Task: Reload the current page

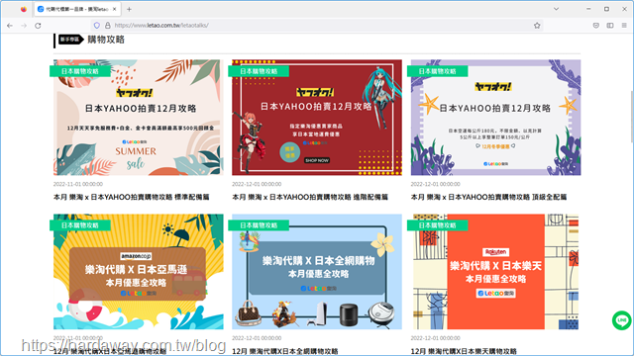Action: pos(38,26)
